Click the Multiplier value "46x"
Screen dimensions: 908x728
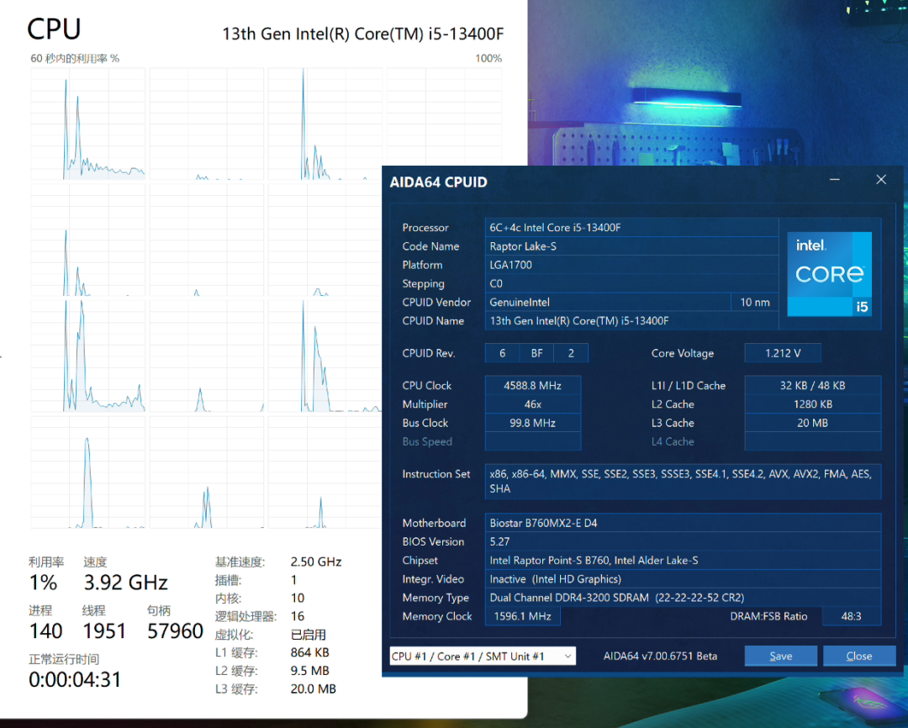(533, 404)
